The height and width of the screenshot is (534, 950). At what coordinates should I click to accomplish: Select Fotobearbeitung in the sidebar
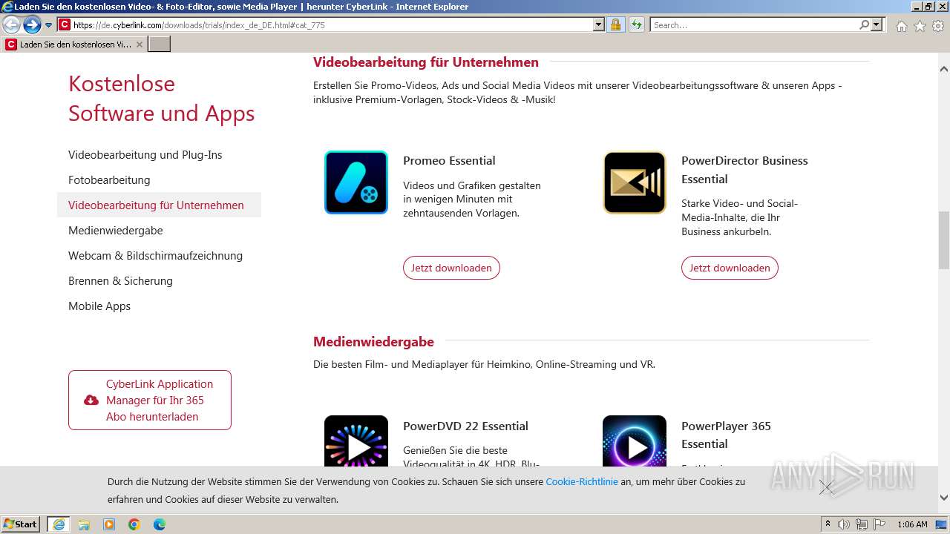pyautogui.click(x=109, y=180)
